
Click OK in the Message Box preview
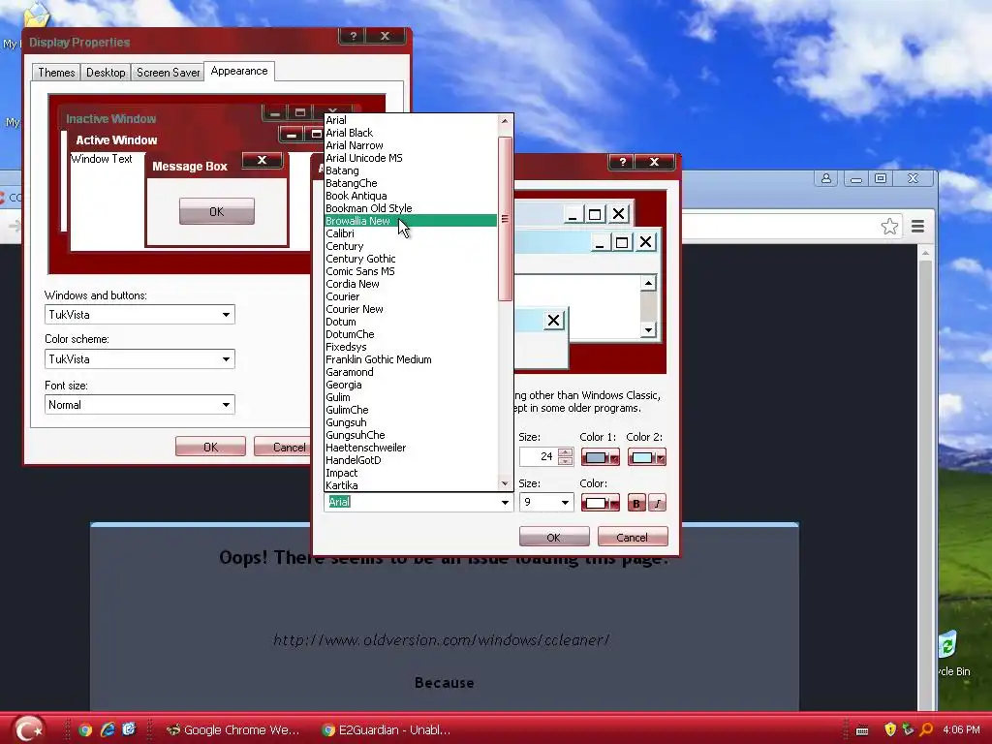click(x=217, y=211)
